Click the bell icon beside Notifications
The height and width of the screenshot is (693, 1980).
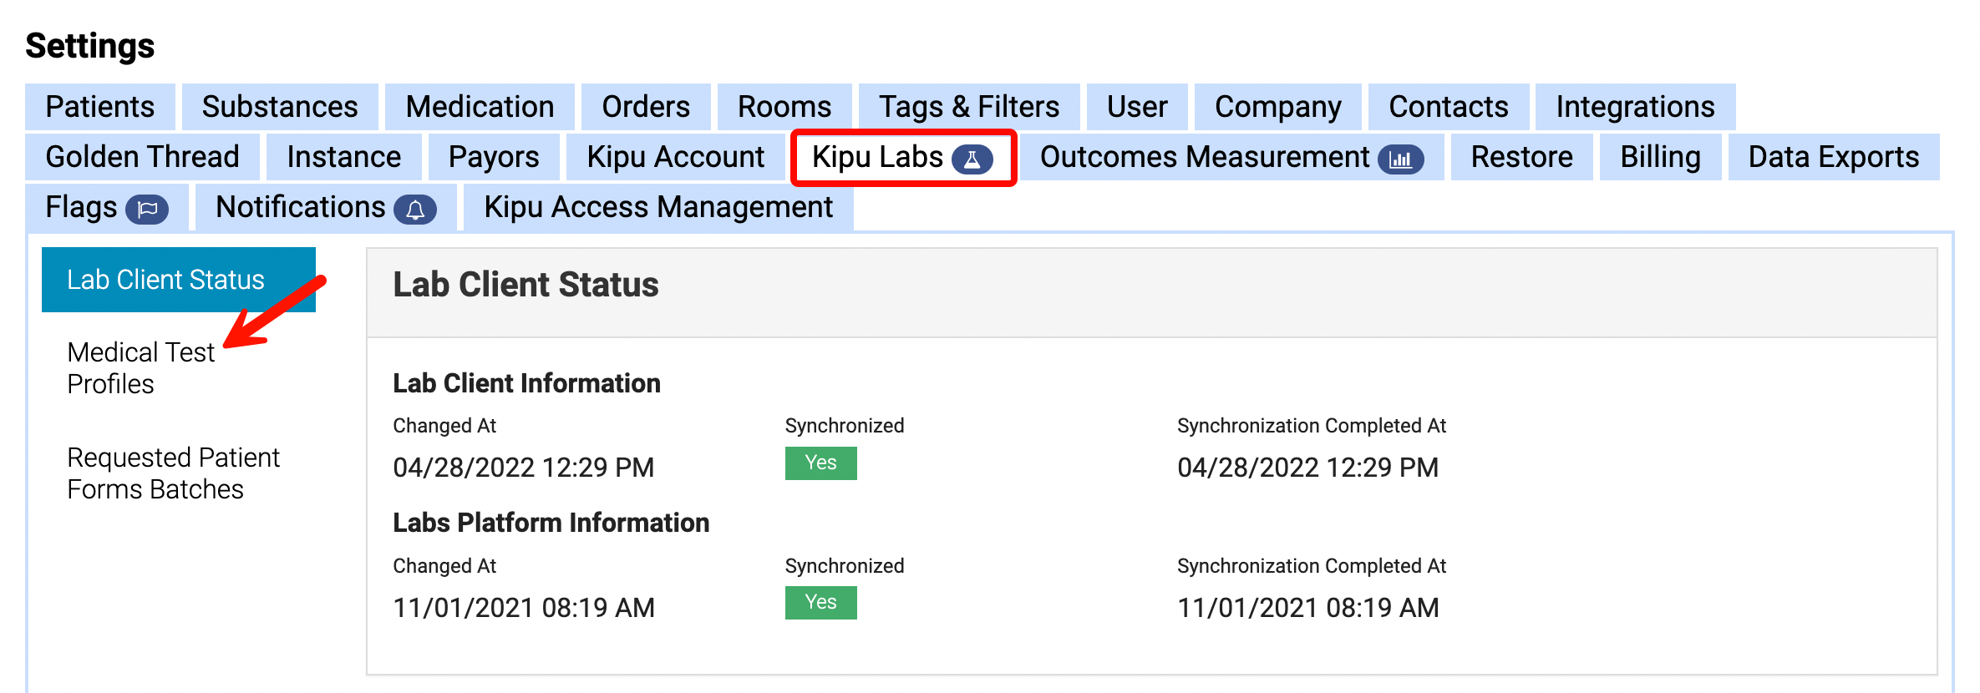point(415,209)
